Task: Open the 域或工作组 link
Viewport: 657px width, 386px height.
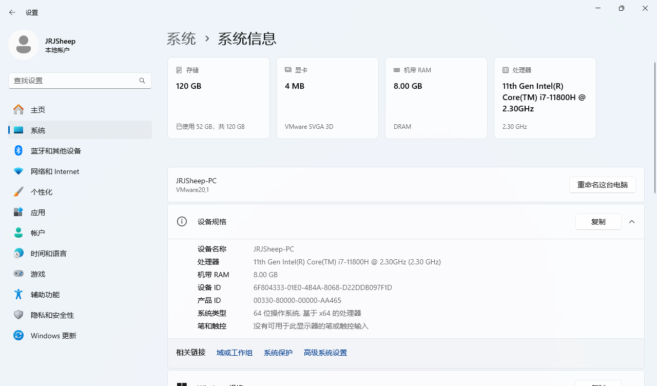Action: point(235,353)
